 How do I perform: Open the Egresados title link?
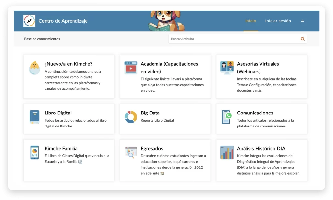click(152, 148)
